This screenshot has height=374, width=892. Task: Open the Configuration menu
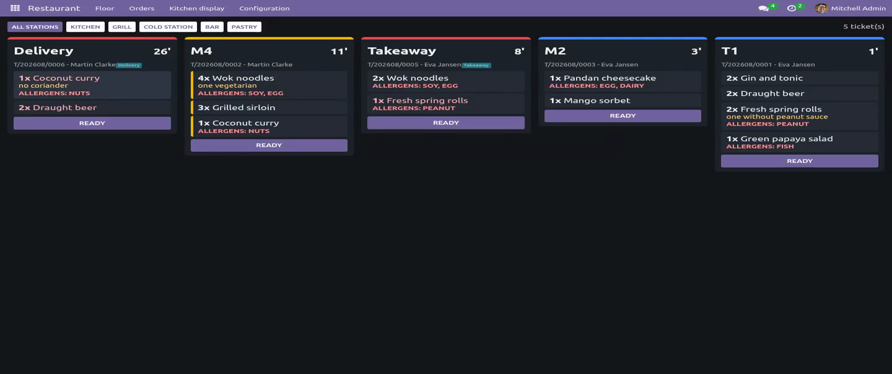(x=265, y=8)
